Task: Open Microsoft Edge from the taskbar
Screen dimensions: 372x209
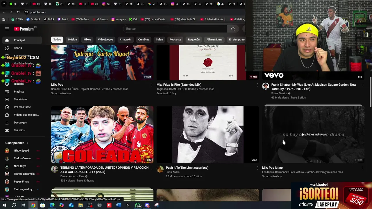Action: pos(52,205)
